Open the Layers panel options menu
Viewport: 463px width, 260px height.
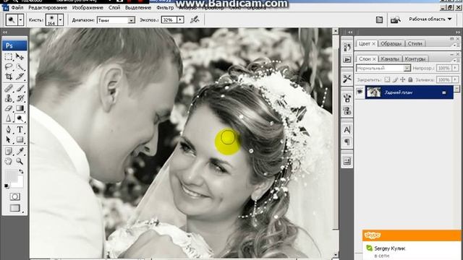[x=456, y=60]
